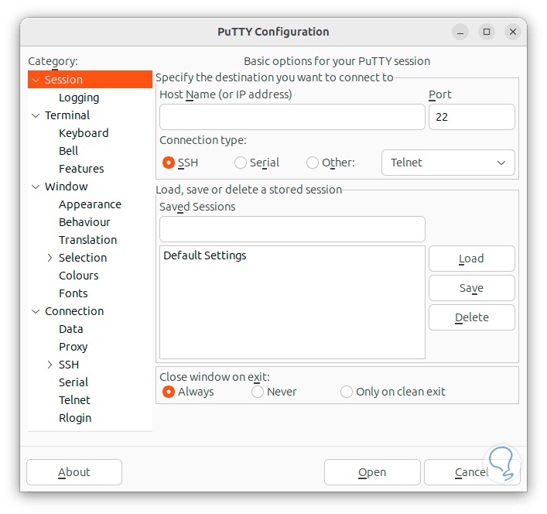547x514 pixels.
Task: Select Proxy in the category tree
Action: pos(74,347)
